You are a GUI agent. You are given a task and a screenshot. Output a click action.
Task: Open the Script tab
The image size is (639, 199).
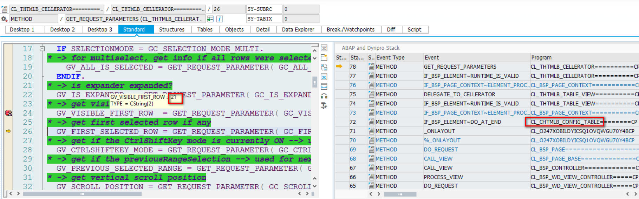click(415, 29)
